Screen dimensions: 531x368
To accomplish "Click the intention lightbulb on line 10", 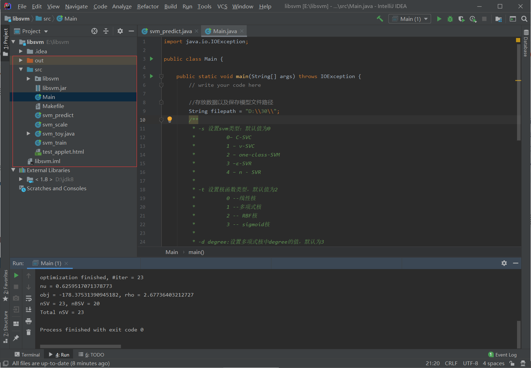I will coord(170,120).
